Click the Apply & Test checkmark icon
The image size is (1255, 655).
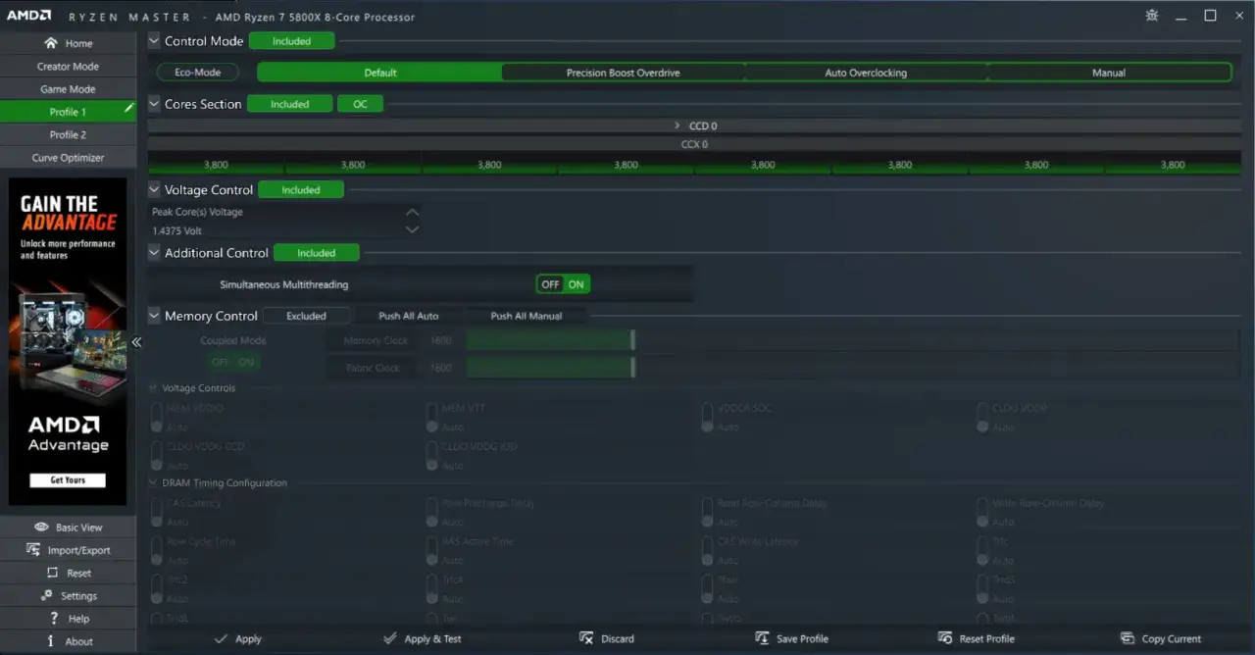pos(391,638)
